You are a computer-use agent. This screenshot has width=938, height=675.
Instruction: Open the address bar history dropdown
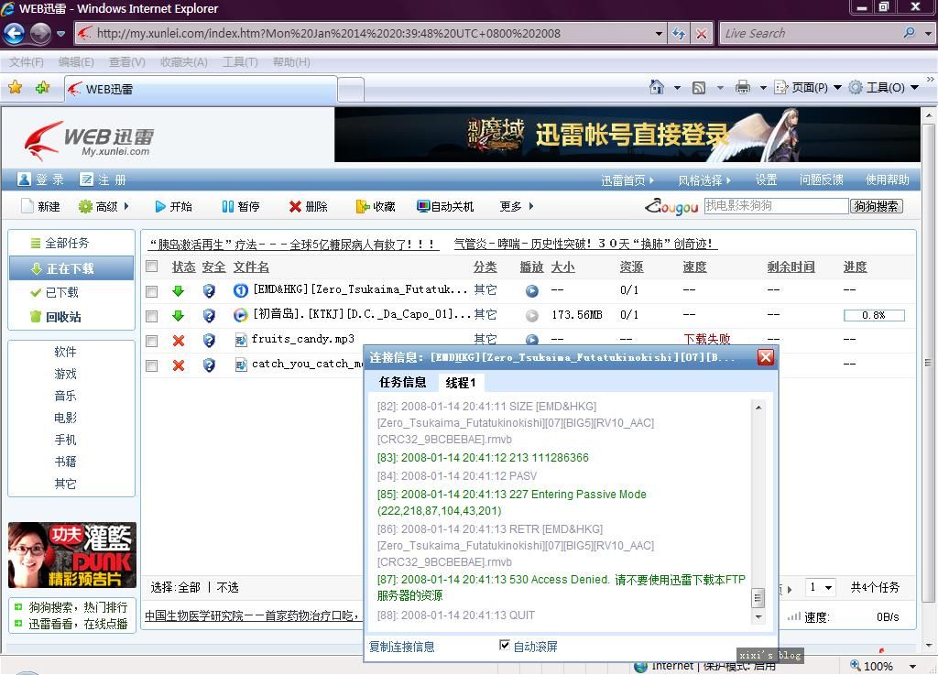click(x=659, y=34)
